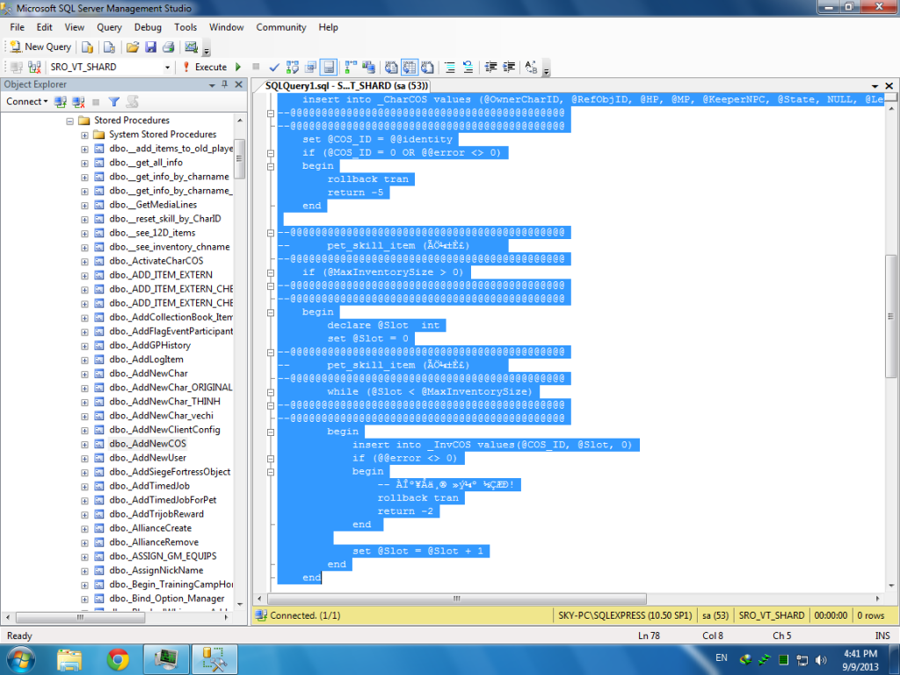Open the Database Engine Query icon
This screenshot has width=900, height=675.
coord(87,47)
